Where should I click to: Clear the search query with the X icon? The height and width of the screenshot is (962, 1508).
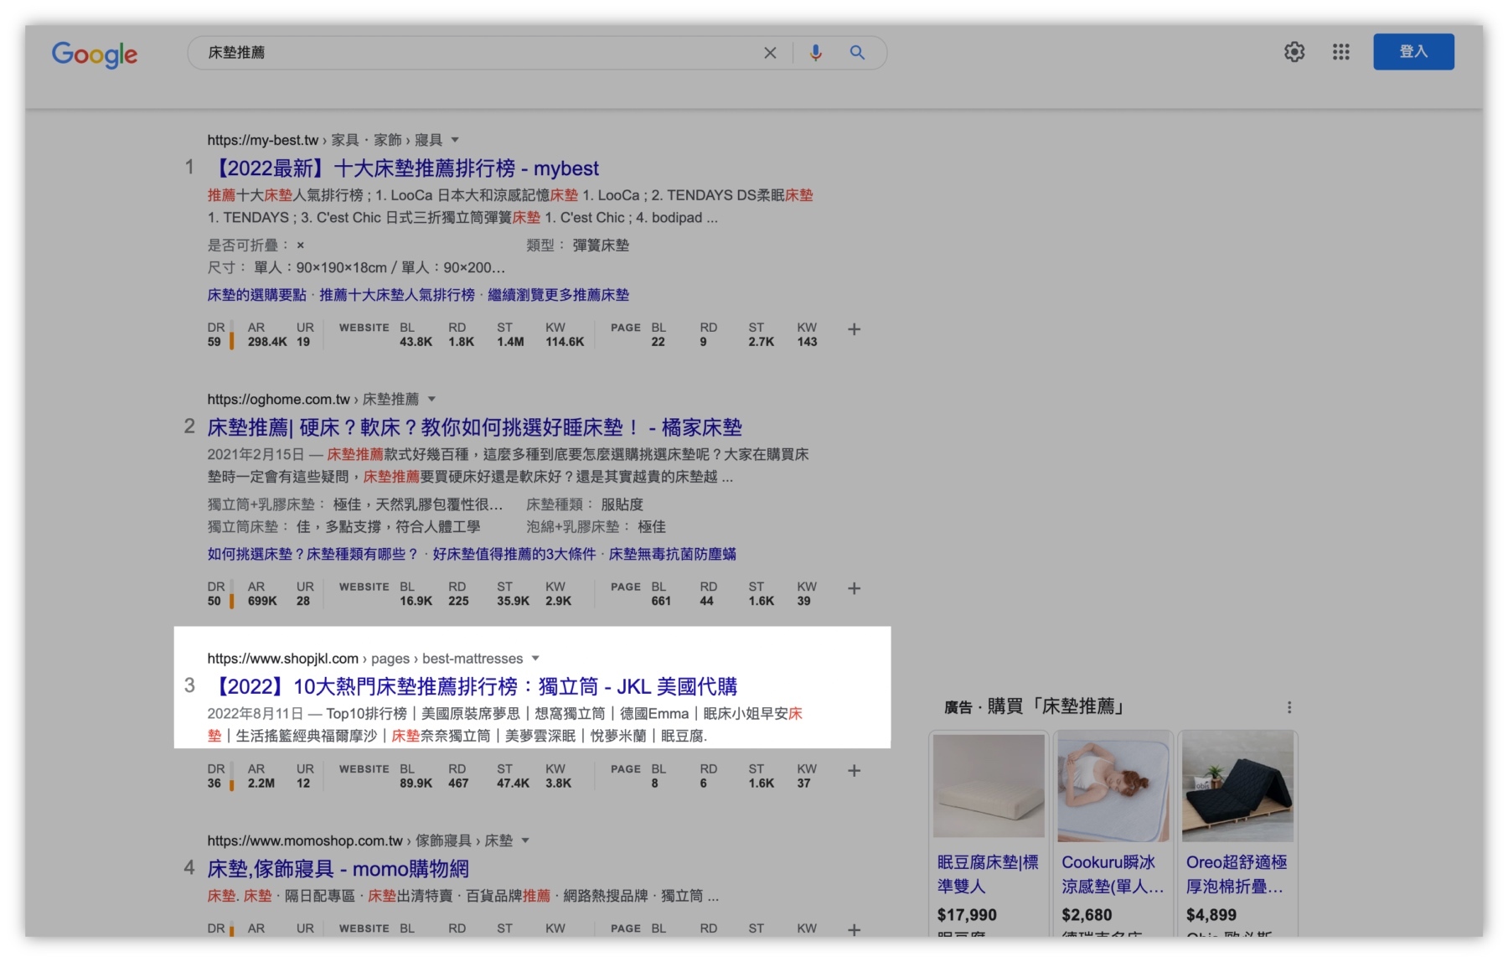pyautogui.click(x=770, y=52)
